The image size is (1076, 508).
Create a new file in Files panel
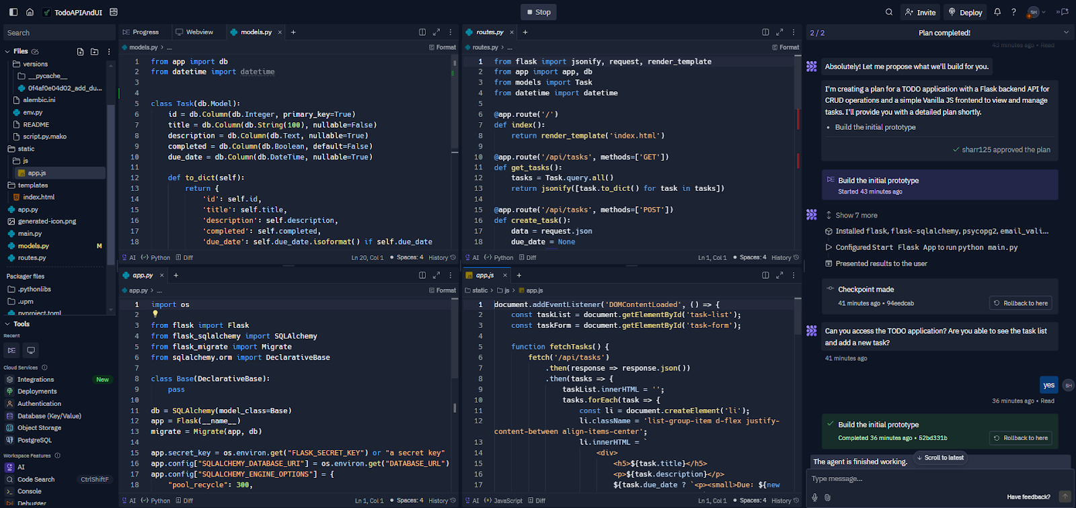81,51
